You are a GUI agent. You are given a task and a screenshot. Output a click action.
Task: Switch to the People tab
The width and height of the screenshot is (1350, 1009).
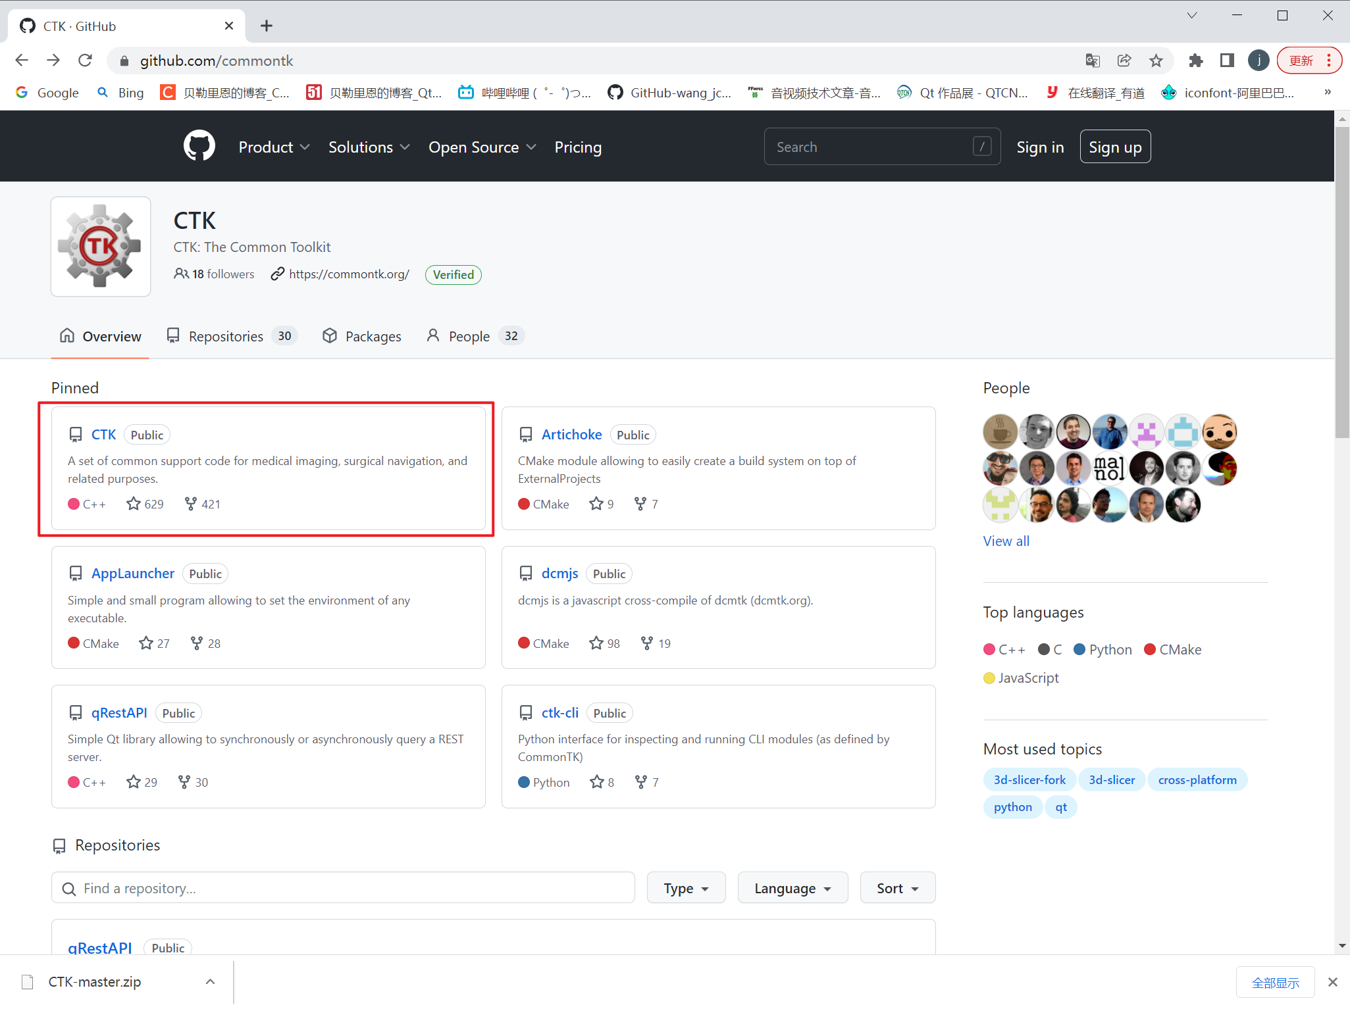pos(475,336)
